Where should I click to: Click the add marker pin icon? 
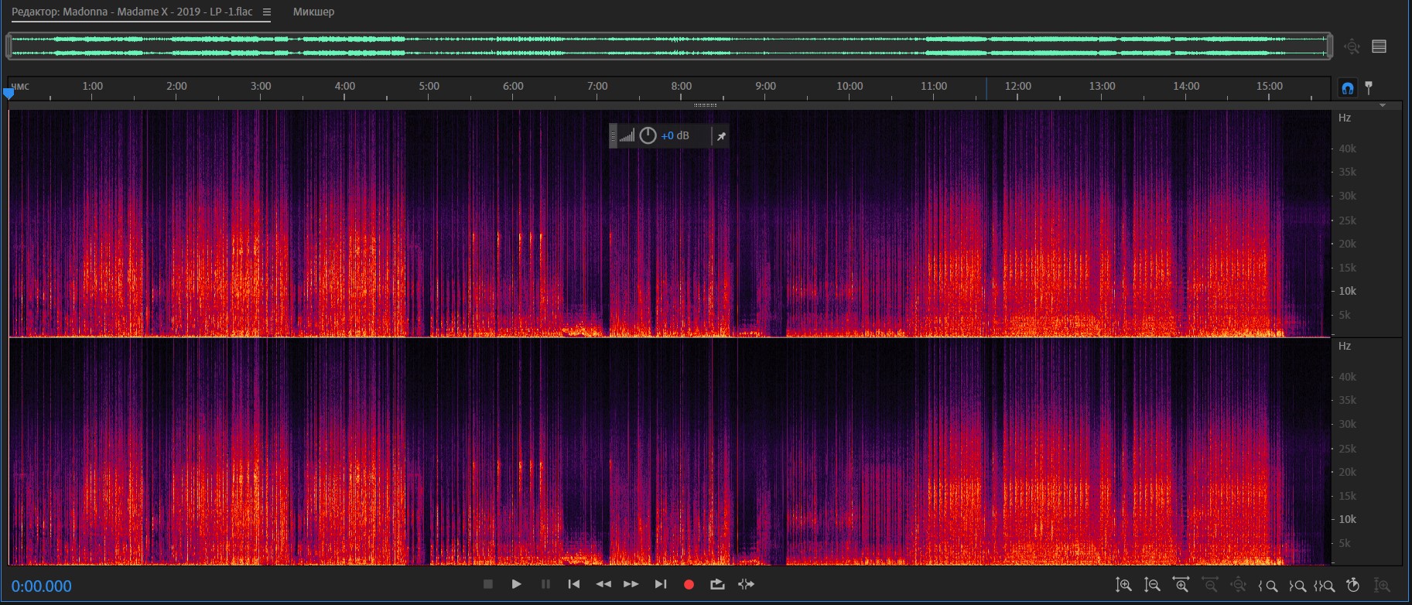point(1369,87)
